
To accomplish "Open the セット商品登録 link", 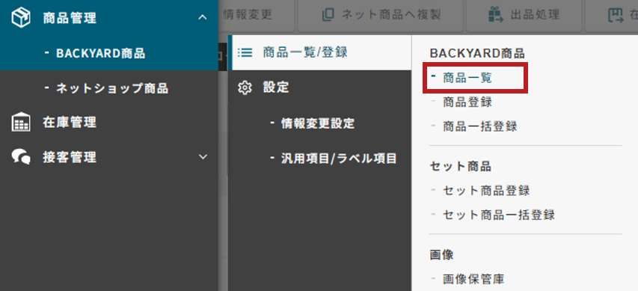I will click(486, 190).
